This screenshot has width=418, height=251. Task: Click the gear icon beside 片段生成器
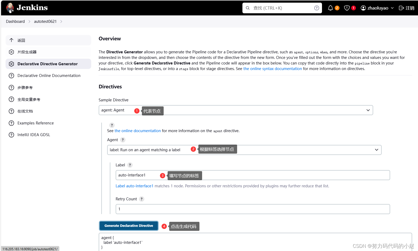coord(11,52)
